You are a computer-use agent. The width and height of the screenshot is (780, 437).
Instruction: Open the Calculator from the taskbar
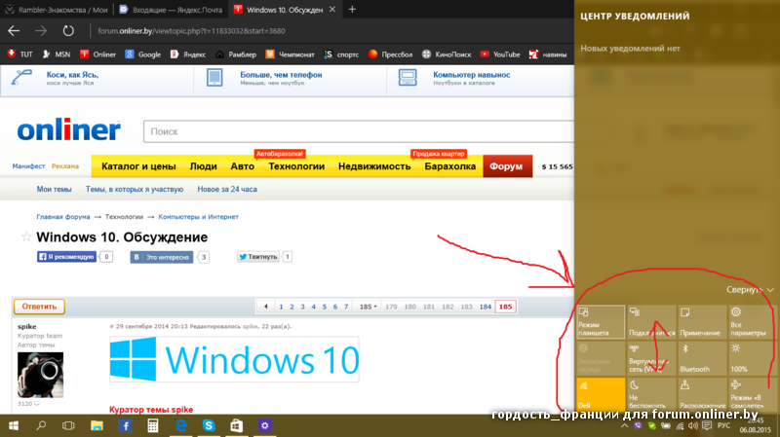coord(153,425)
